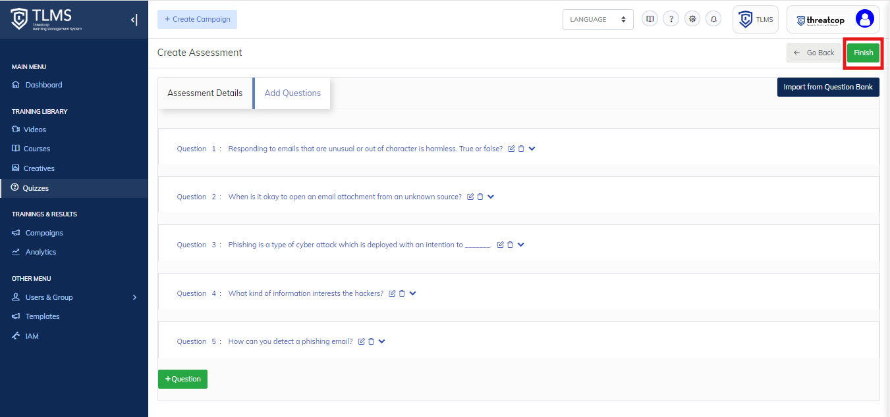
Task: Click the Question 1 text about unusual emails
Action: tap(366, 149)
